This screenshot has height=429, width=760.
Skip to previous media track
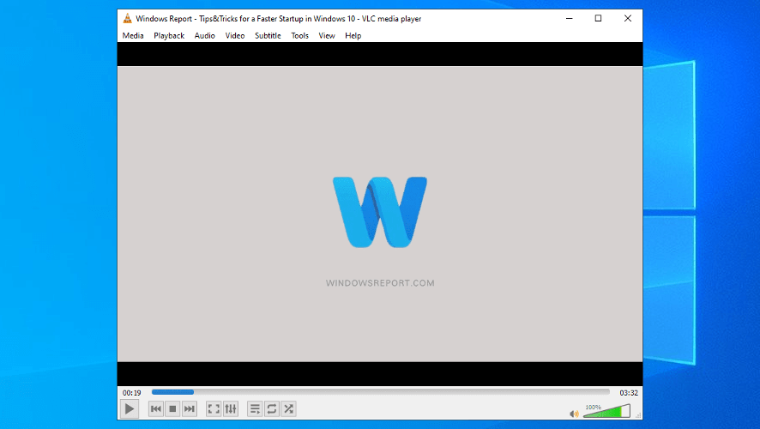click(x=155, y=408)
